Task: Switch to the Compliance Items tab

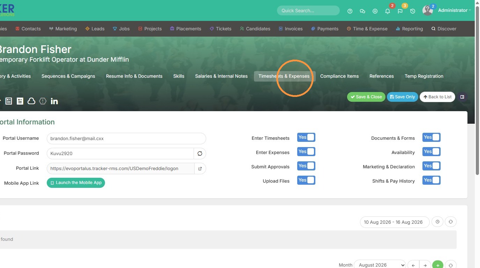Action: coord(339,76)
